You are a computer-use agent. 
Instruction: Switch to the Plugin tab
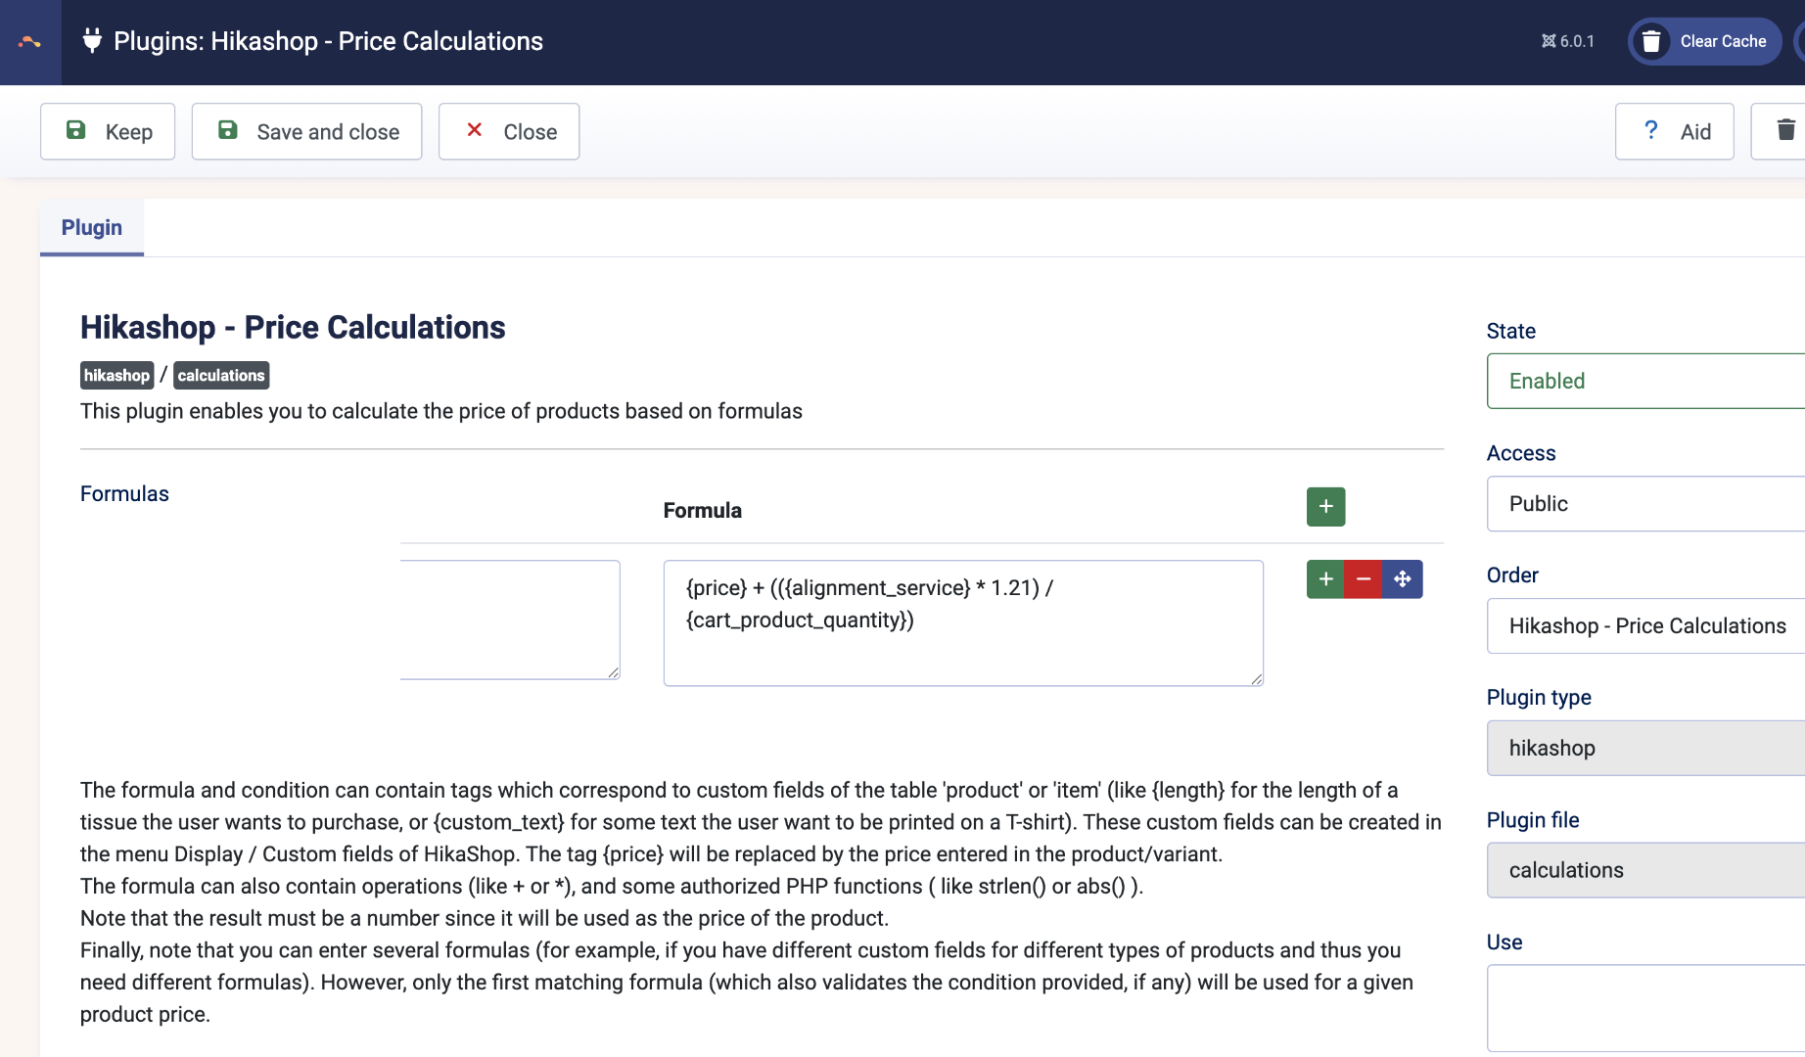pyautogui.click(x=92, y=228)
